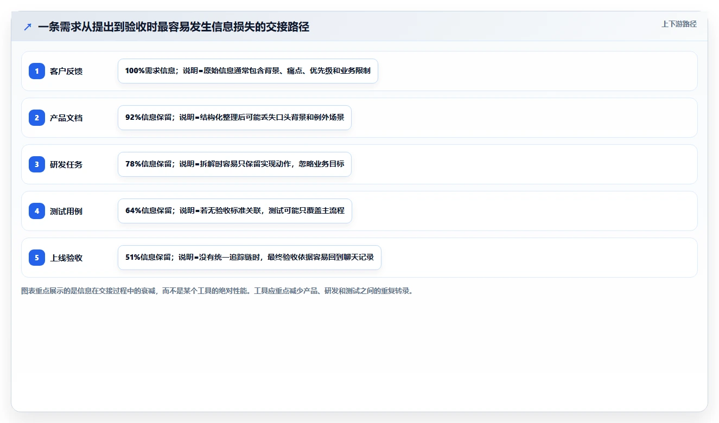Click the 产品文档 stage label
Image resolution: width=719 pixels, height=423 pixels.
point(66,118)
